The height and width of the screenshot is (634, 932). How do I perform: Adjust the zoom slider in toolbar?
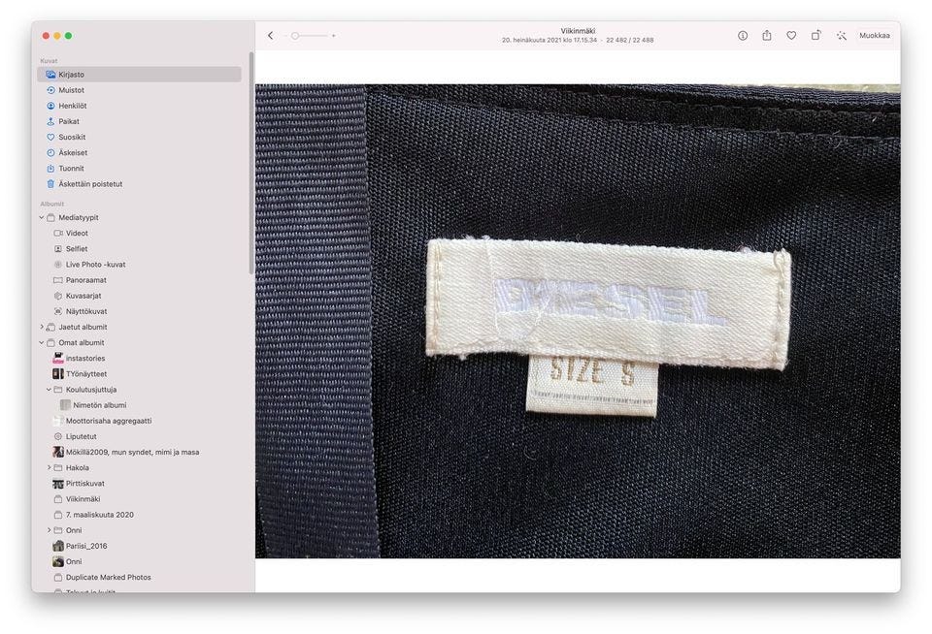click(x=309, y=36)
